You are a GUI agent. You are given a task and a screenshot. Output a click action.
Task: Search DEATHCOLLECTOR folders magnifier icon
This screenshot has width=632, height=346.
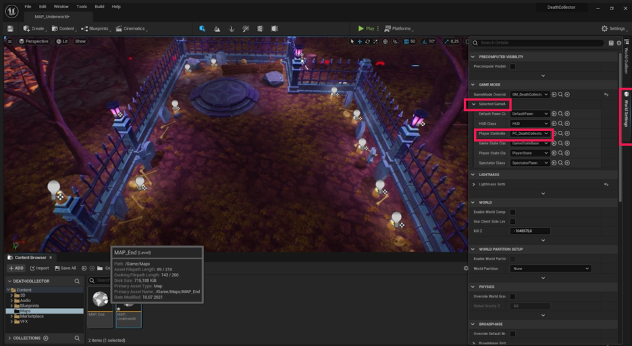(77, 281)
